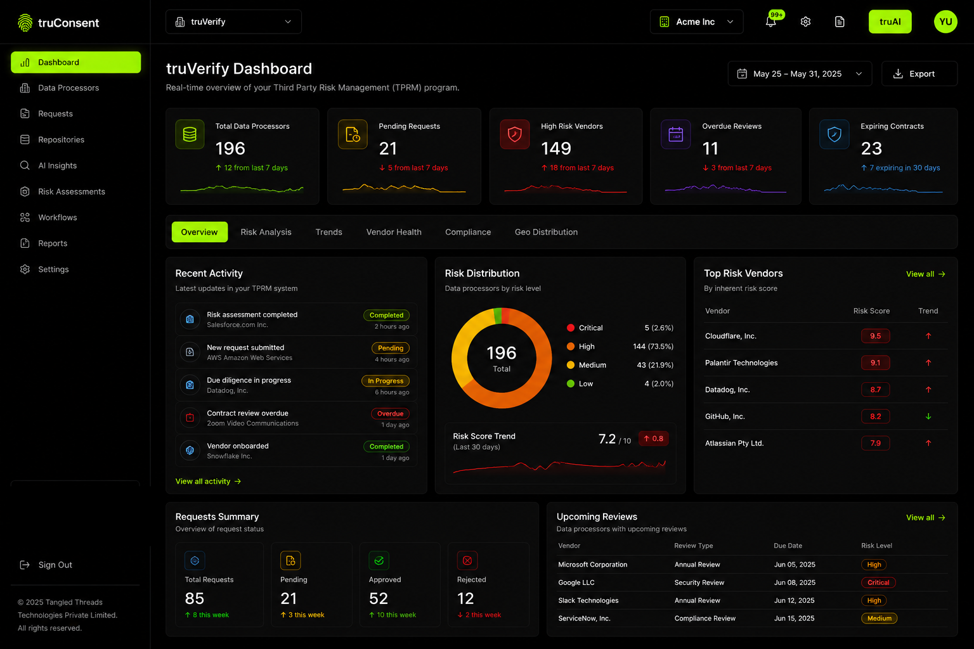This screenshot has height=649, width=974.
Task: Open Workflows in the sidebar
Action: [75, 217]
